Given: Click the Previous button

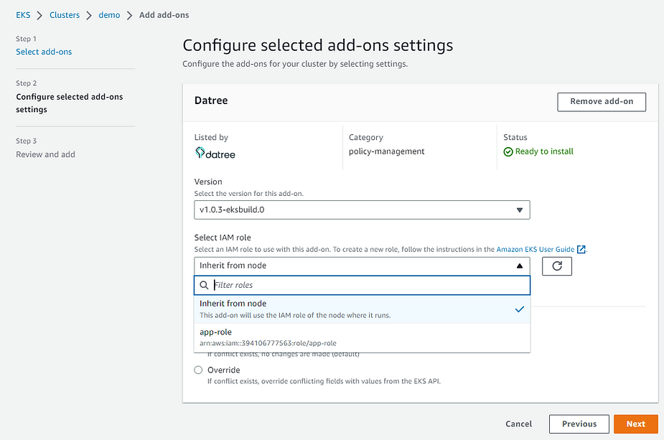Looking at the screenshot, I should [x=579, y=424].
